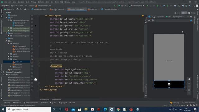Open the Profiler tool window
Image resolution: width=199 pixels, height=112 pixels.
44,103
